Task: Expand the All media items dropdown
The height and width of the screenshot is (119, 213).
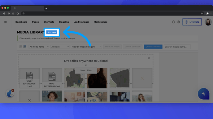Action: (39, 47)
